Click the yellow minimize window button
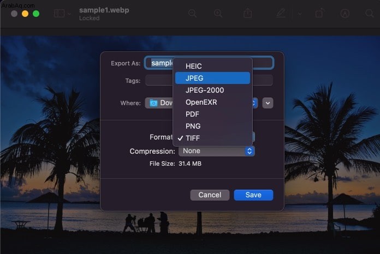 click(x=25, y=14)
